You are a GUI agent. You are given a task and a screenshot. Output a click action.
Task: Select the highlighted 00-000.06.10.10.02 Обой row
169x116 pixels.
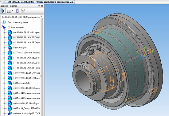(26, 37)
